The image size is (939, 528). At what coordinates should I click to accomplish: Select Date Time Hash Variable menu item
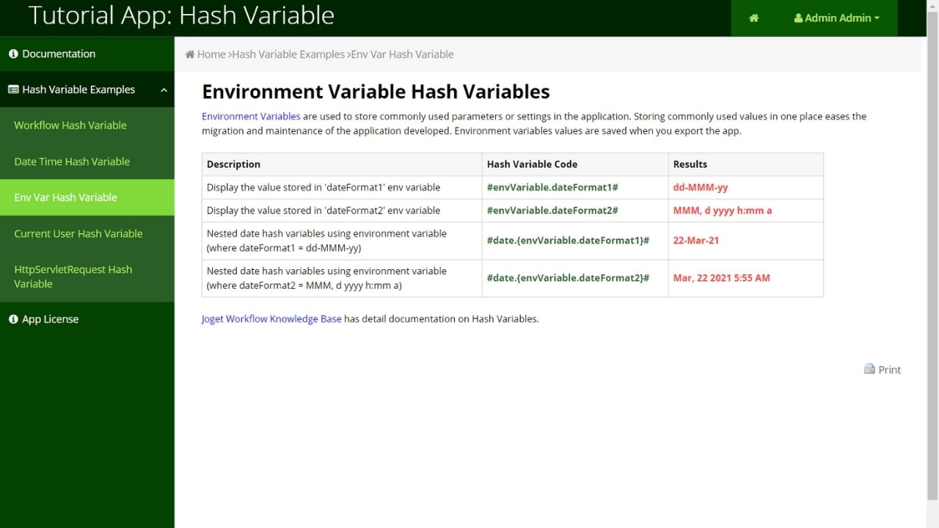(72, 161)
